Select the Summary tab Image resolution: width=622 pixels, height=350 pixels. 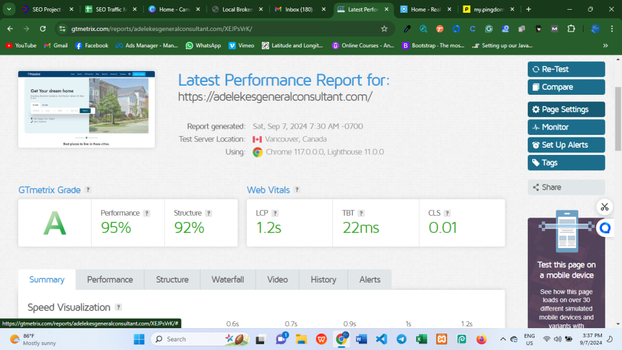(47, 280)
